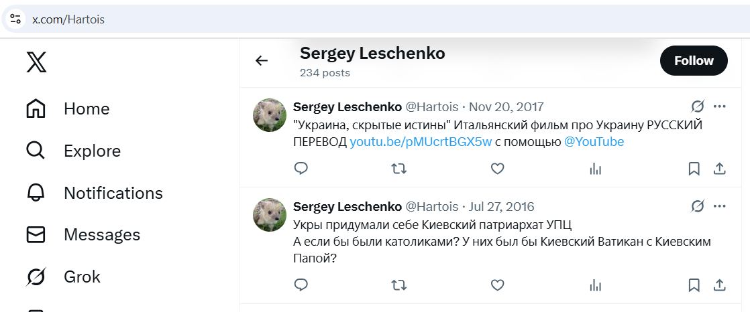Open avatar thumbnail on Jul 27, 2016 post
Screen dimensions: 750x312
coord(270,215)
